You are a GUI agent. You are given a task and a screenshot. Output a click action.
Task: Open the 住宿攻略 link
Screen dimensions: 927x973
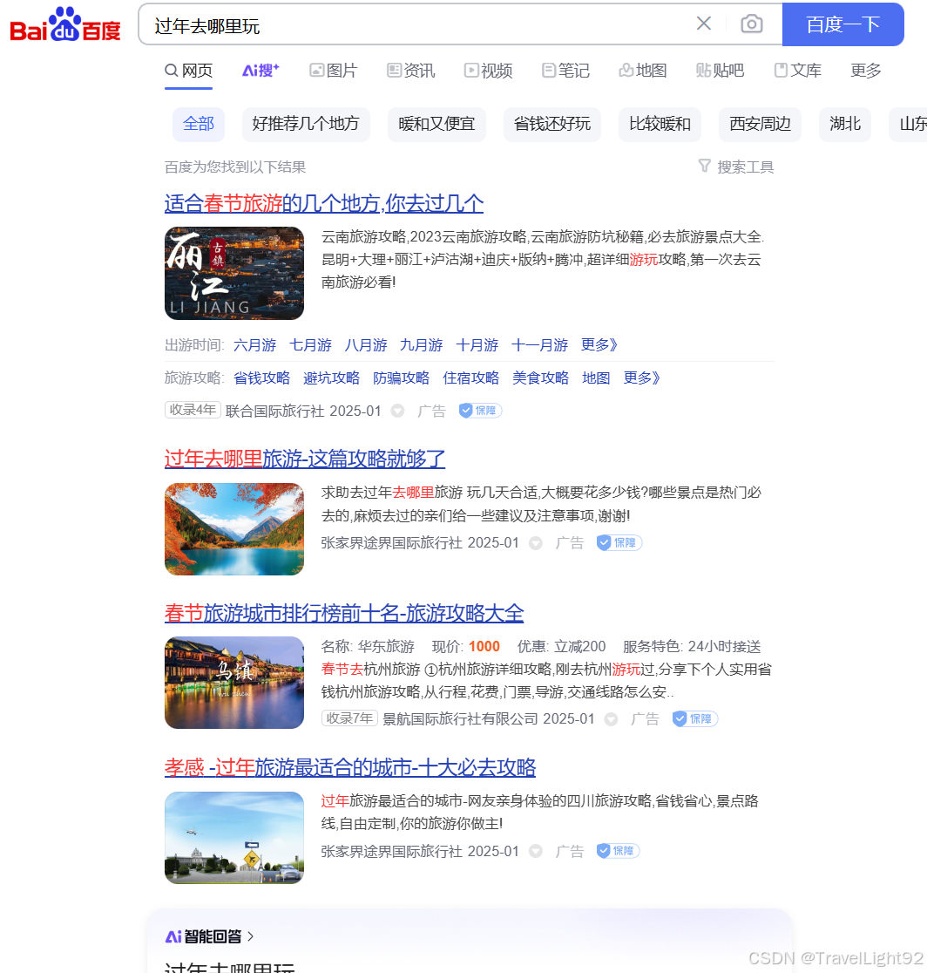[471, 378]
